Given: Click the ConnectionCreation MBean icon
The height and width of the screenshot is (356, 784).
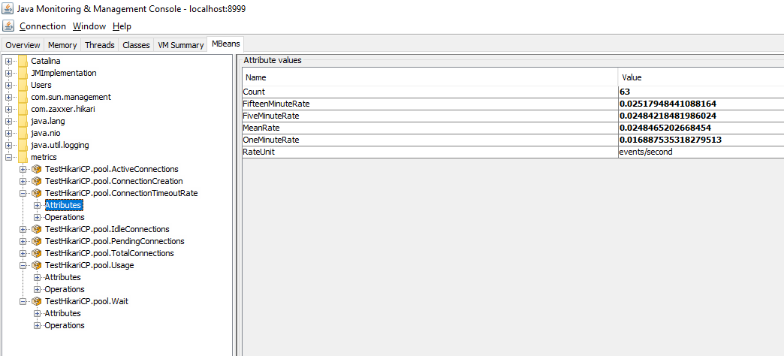Looking at the screenshot, I should click(x=36, y=181).
